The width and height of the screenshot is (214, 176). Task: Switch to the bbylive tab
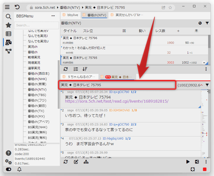point(70,15)
